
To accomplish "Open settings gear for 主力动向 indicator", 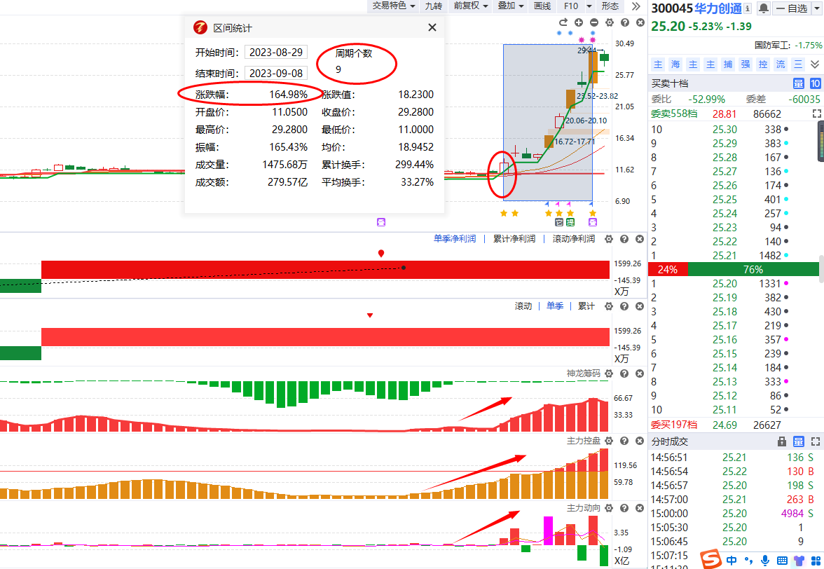I will [x=608, y=508].
